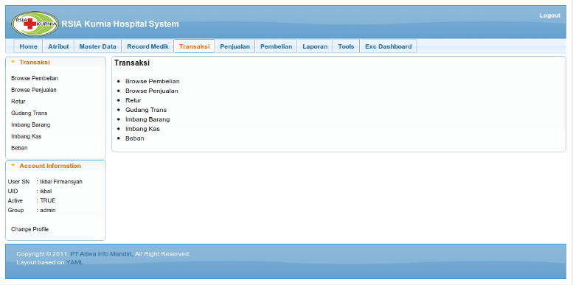Open Gudang Trans in the sidebar
The image size is (573, 285).
[29, 113]
